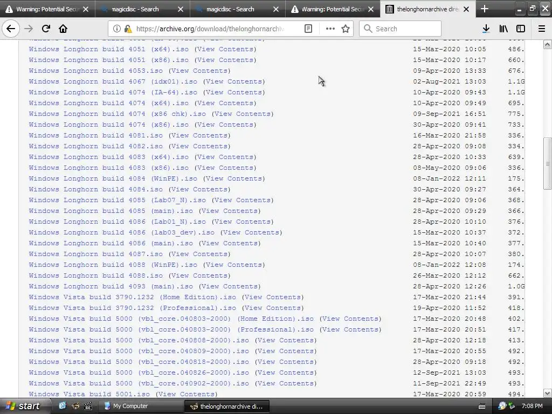Open the library bookmarks and history menu
Screen dimensions: 552x414
point(503,29)
